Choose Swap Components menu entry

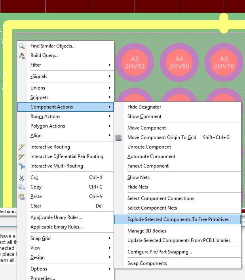click(147, 263)
